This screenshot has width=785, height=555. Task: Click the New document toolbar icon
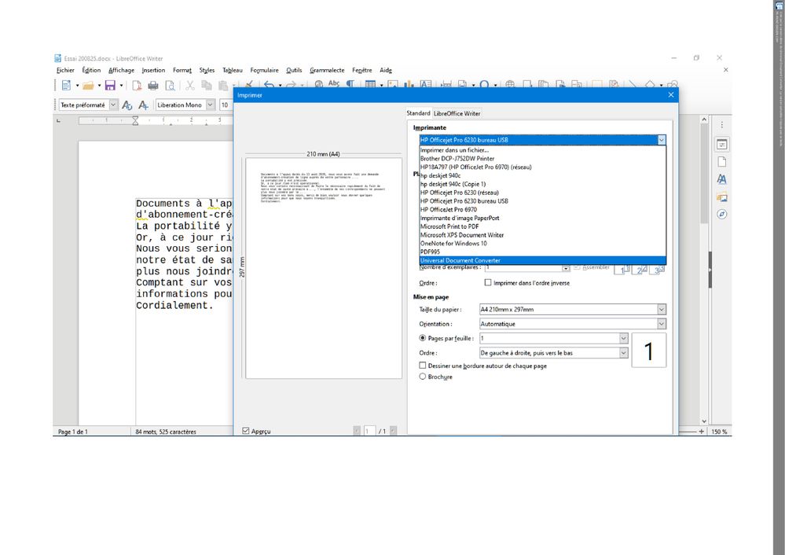point(66,85)
